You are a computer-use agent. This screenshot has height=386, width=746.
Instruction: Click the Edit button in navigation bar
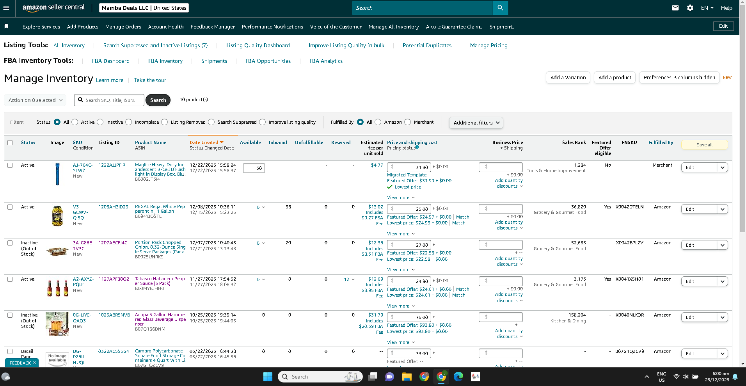723,26
